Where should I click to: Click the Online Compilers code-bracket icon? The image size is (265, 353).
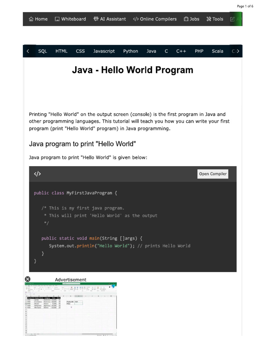136,19
